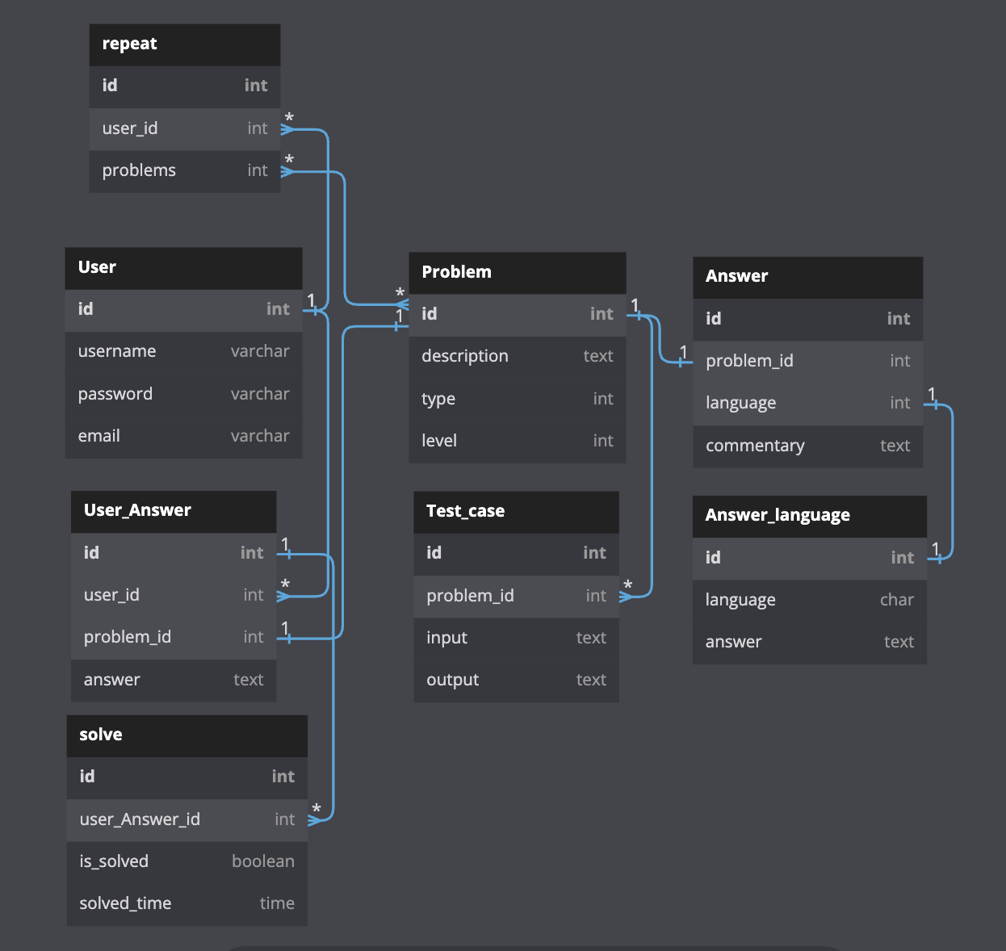Image resolution: width=1006 pixels, height=951 pixels.
Task: Select the username varchar field
Action: click(183, 352)
